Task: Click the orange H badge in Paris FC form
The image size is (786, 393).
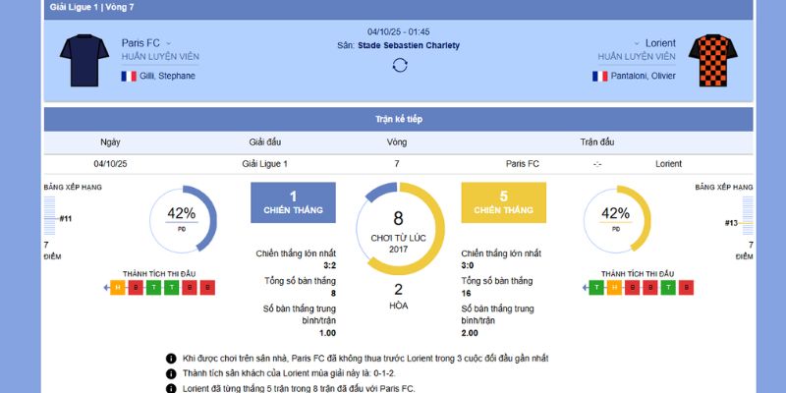Action: point(118,288)
